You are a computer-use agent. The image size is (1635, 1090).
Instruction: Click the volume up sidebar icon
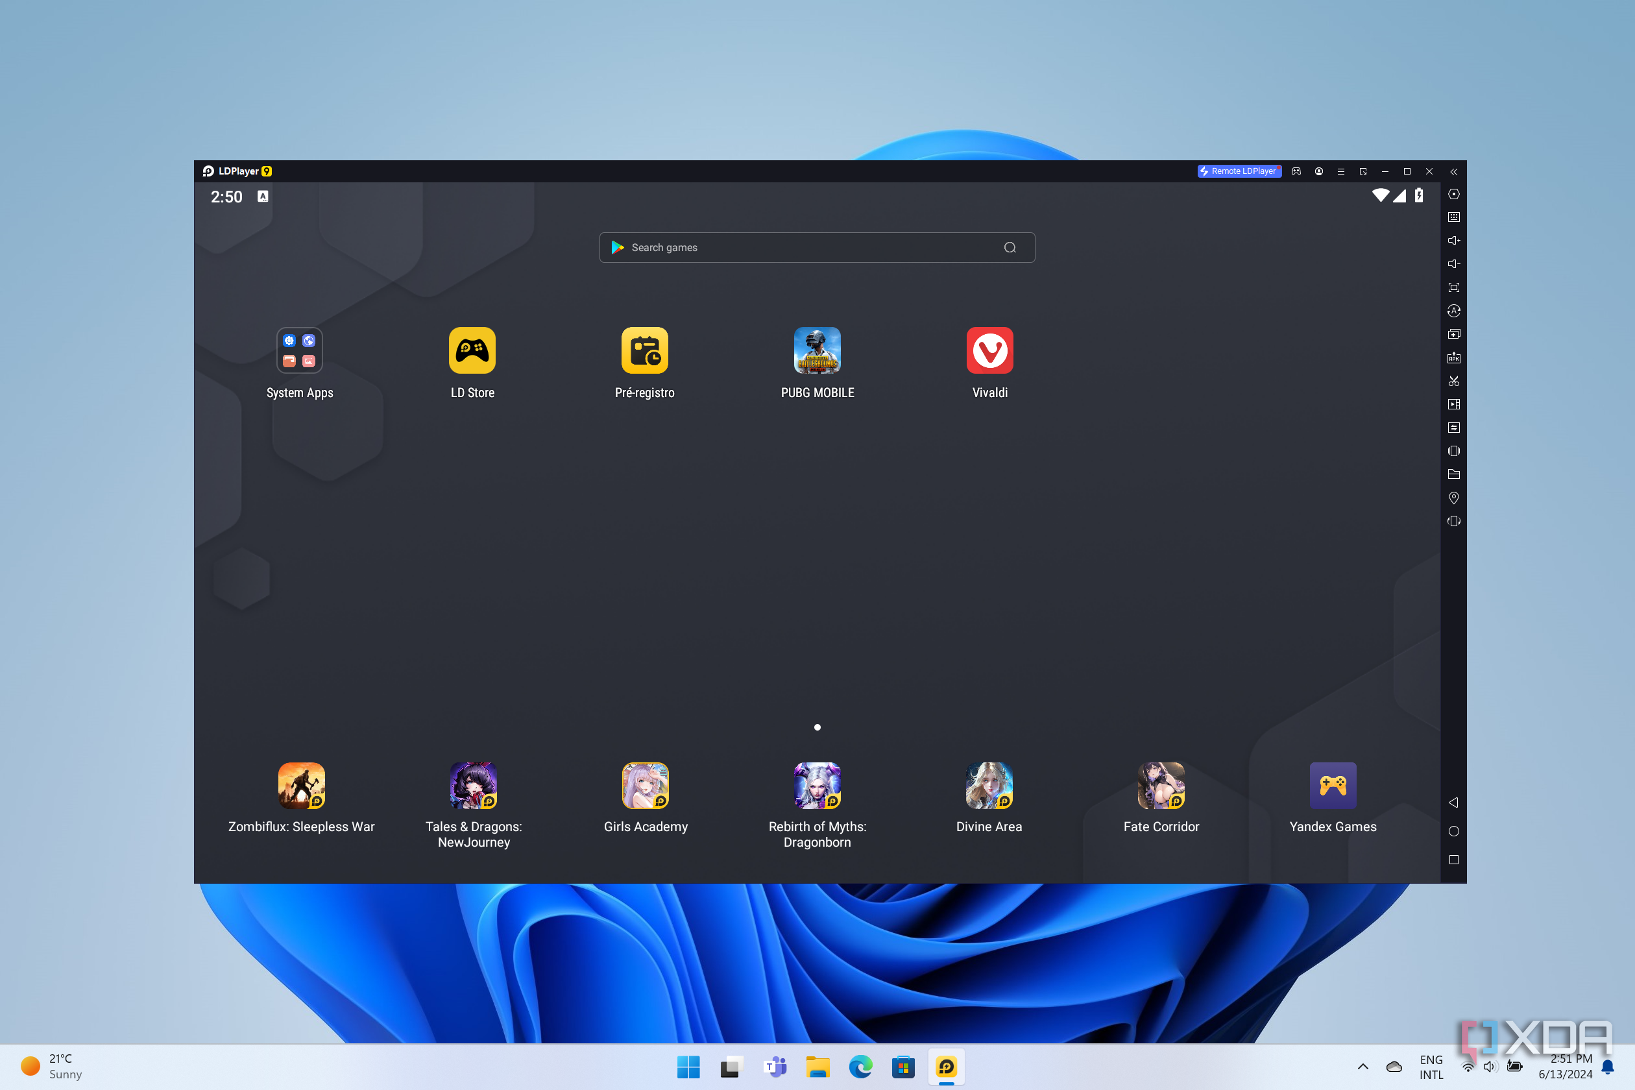point(1453,241)
